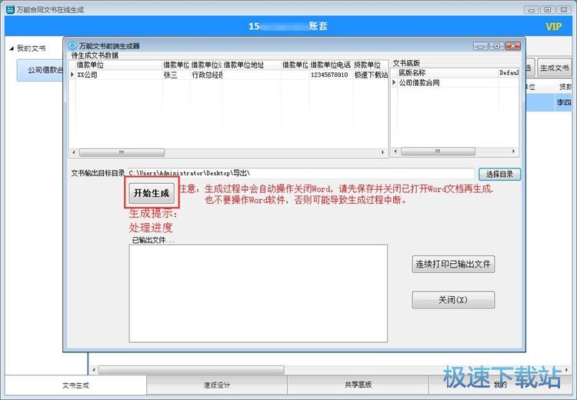Switch to the 底版设计 bottom tab
Image resolution: width=577 pixels, height=400 pixels.
pos(217,385)
